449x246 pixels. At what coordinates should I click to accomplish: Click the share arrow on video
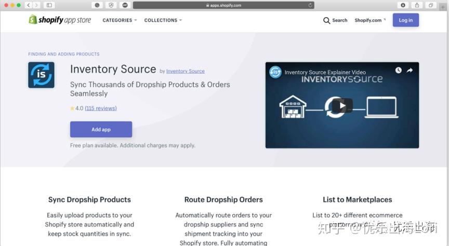coord(410,70)
